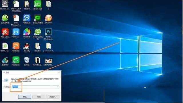Click the 浏览 browse button
The width and height of the screenshot is (183, 103).
click(x=53, y=97)
